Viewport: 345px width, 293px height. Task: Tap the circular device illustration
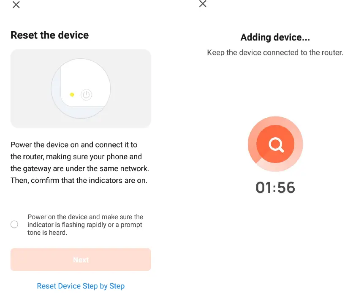81,88
